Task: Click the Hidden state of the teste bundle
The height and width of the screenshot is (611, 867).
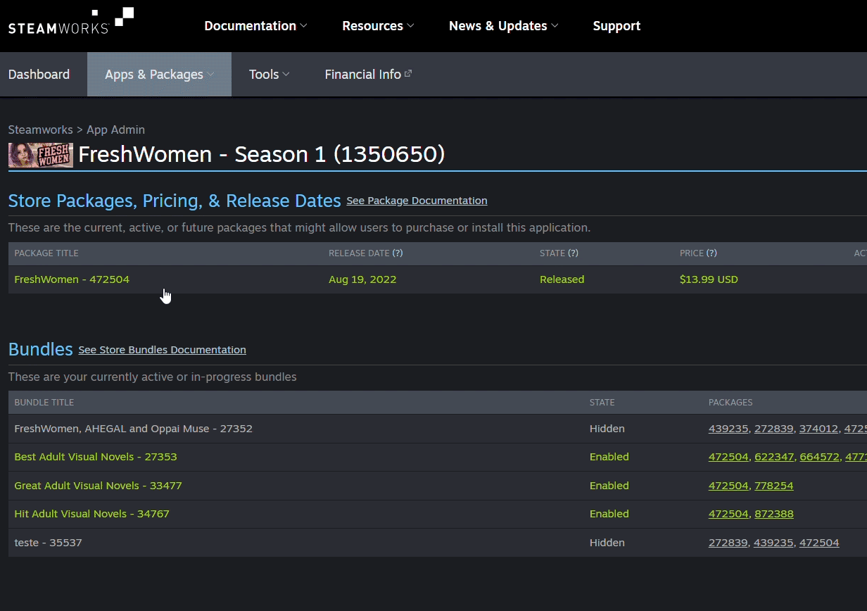Action: click(x=607, y=543)
